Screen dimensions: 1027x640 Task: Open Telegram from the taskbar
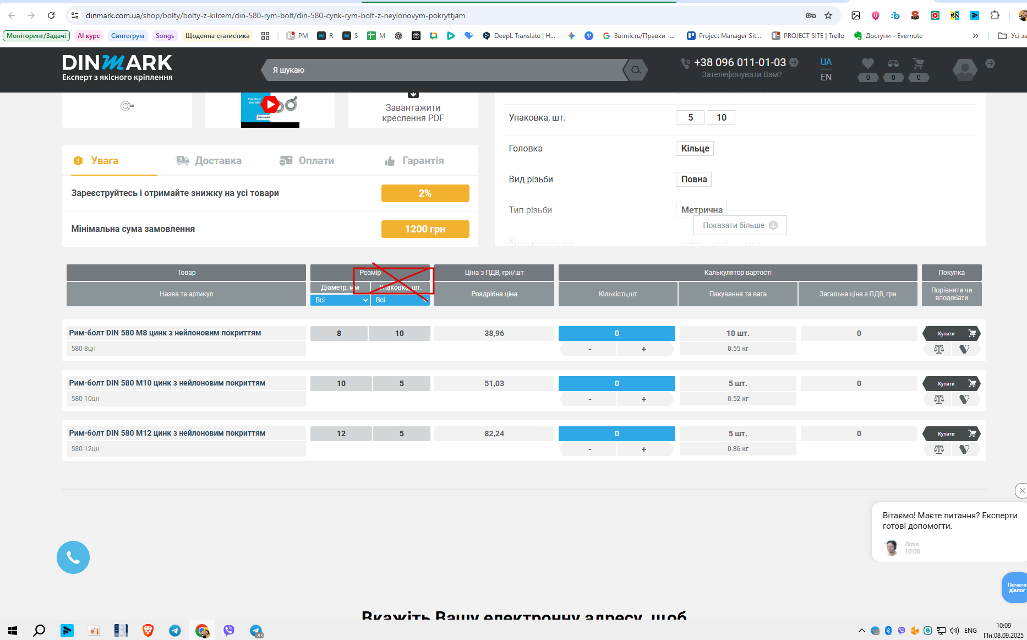(175, 631)
